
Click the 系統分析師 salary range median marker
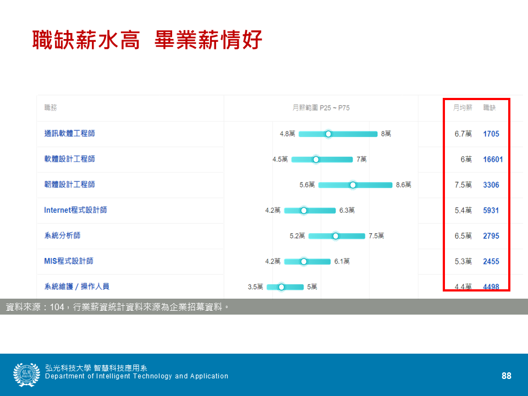335,236
